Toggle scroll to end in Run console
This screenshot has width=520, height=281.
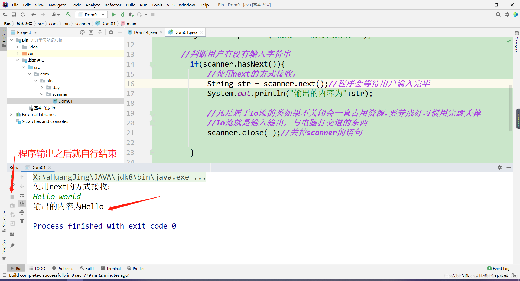click(22, 203)
